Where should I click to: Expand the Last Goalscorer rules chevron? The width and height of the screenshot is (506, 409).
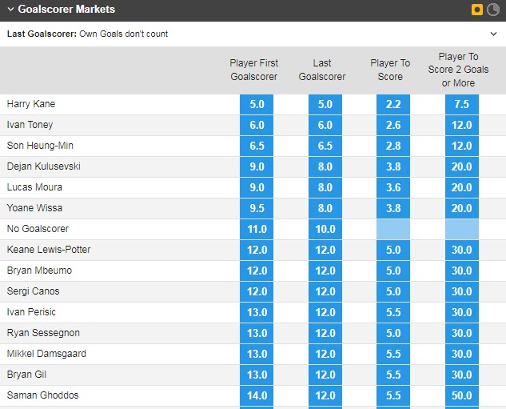pyautogui.click(x=493, y=34)
